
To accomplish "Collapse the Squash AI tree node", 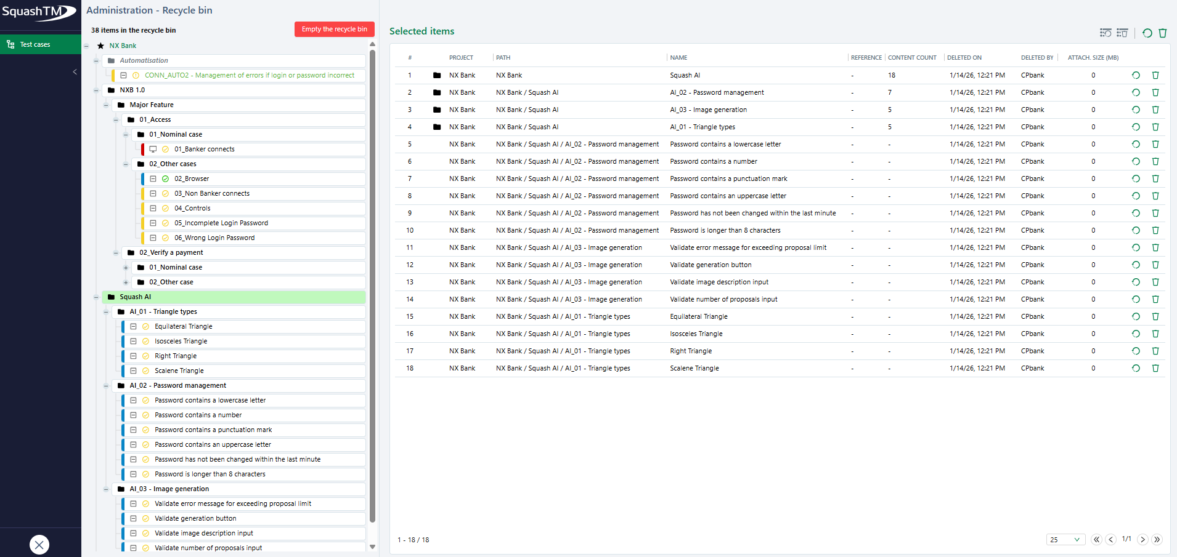I will [97, 297].
